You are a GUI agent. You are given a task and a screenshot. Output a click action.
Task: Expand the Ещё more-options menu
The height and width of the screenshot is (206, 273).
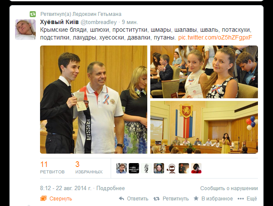point(247,199)
